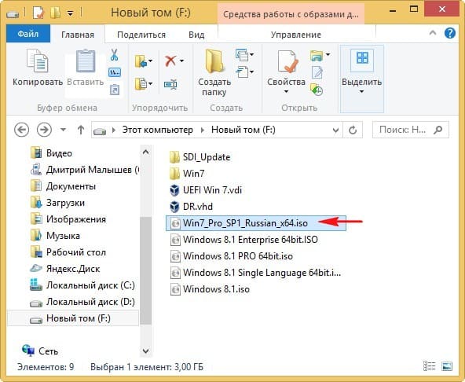The width and height of the screenshot is (465, 382).
Task: Click Новый том (F:) breadcrumb
Action: [243, 130]
